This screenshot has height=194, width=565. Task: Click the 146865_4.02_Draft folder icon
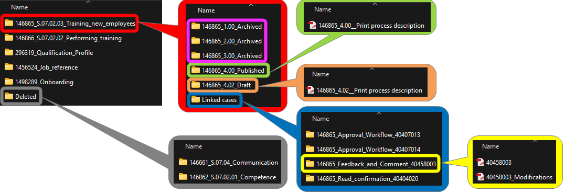pyautogui.click(x=195, y=85)
